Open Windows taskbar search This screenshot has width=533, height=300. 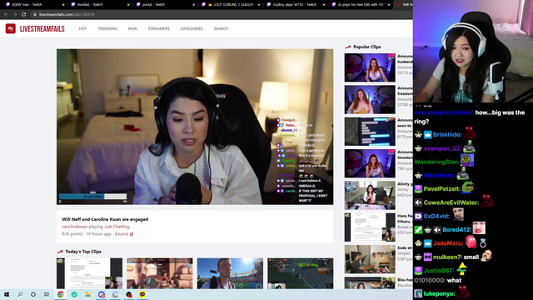tap(20, 294)
